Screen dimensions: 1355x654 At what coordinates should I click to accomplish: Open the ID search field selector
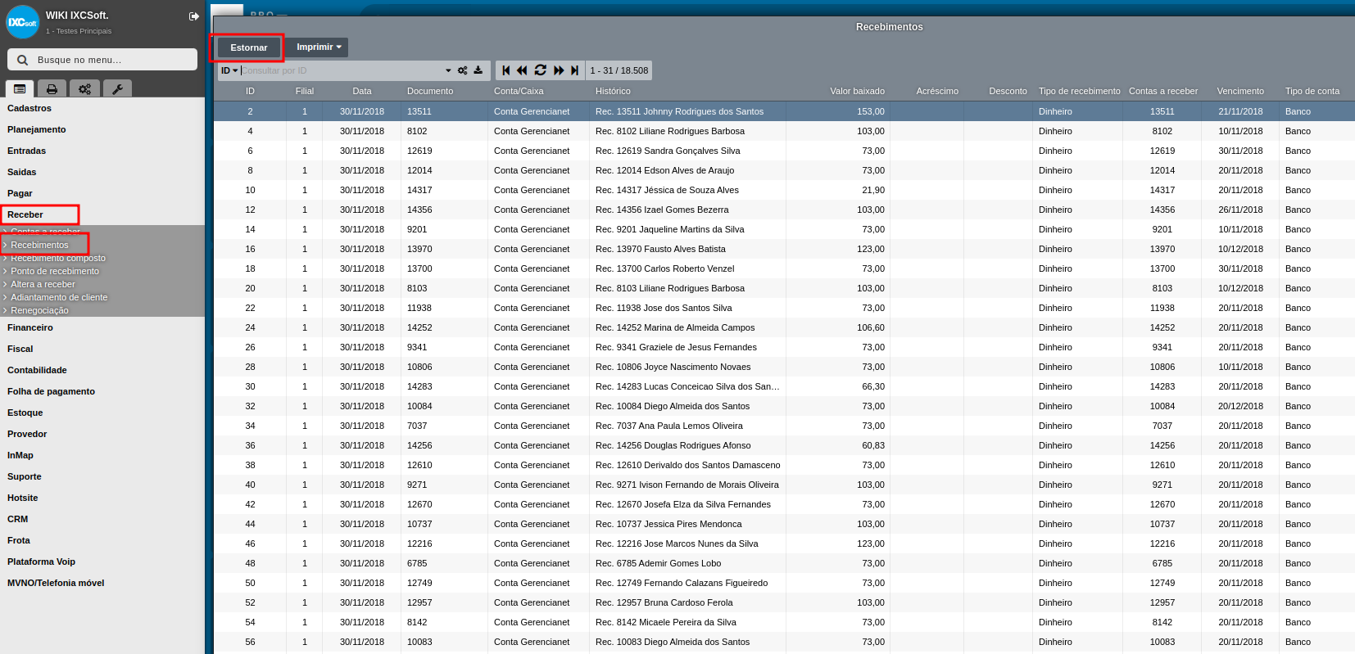[229, 70]
